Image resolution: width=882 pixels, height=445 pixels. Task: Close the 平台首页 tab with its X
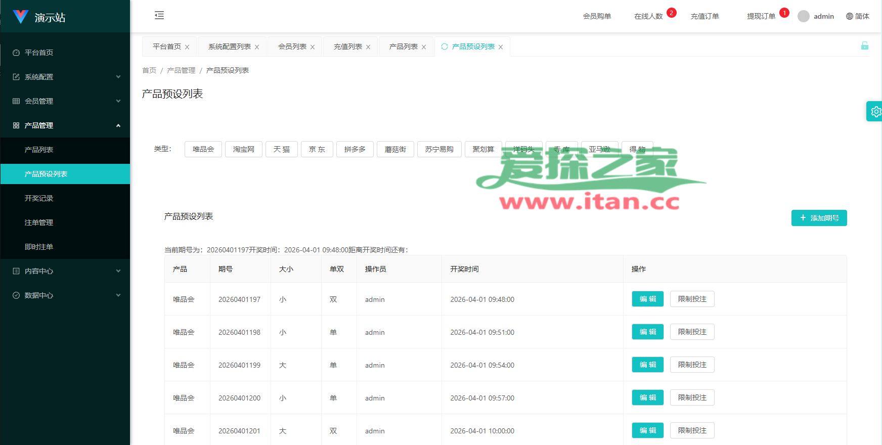tap(187, 47)
